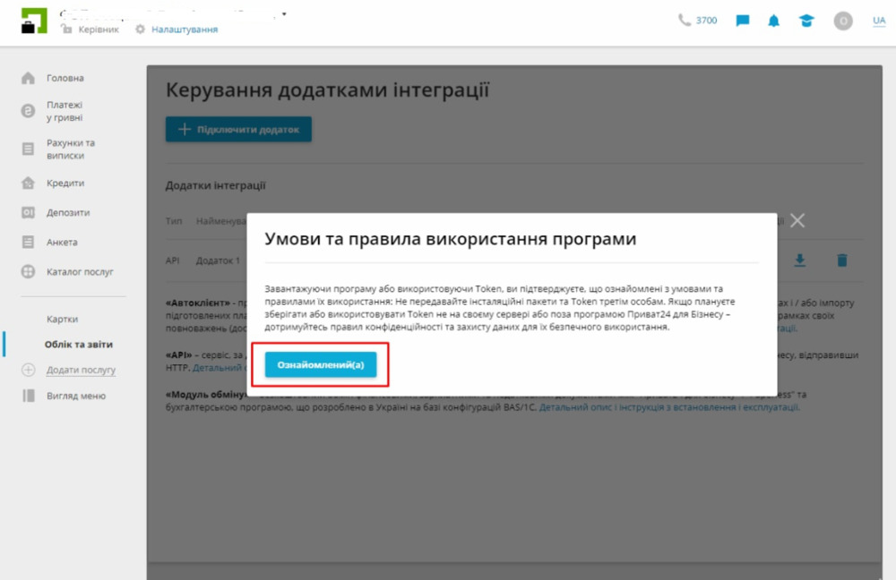Close the terms dialog with X
The width and height of the screenshot is (896, 580).
click(x=797, y=221)
